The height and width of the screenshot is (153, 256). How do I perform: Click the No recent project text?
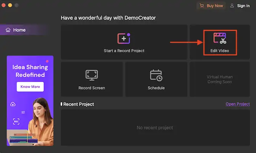click(x=155, y=128)
